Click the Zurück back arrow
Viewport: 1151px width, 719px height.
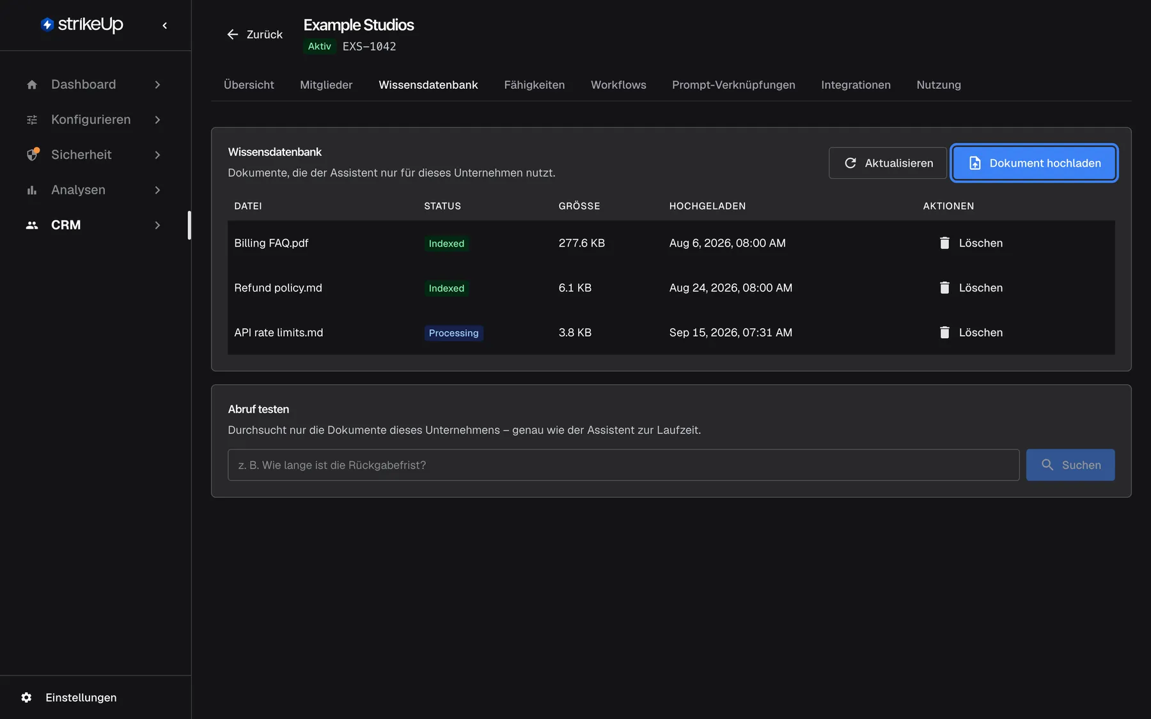click(x=233, y=35)
